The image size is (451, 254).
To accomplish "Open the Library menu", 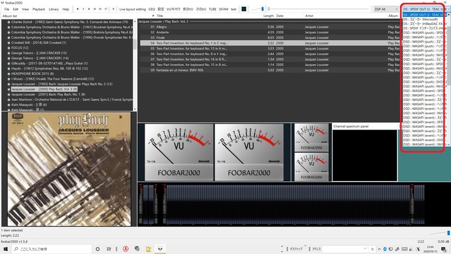I will (x=54, y=9).
